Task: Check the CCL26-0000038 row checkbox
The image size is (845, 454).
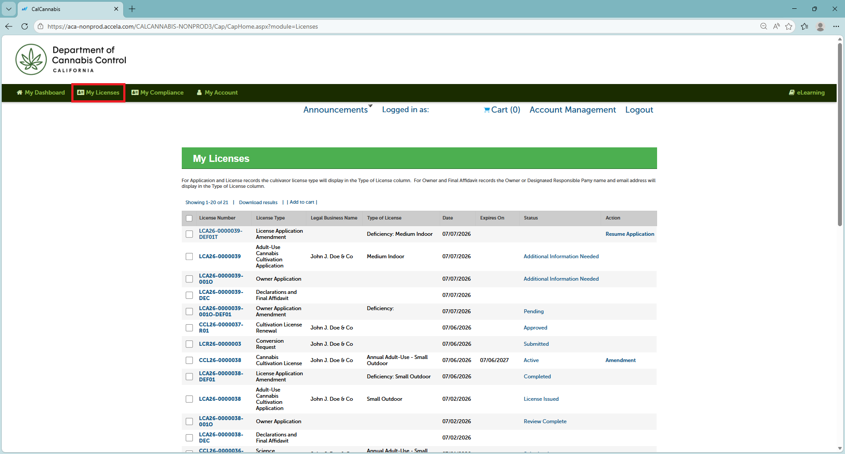Action: click(x=189, y=360)
